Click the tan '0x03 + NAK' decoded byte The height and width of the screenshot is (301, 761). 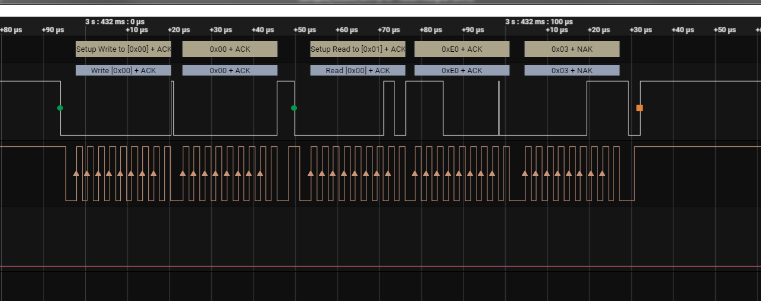pos(572,49)
